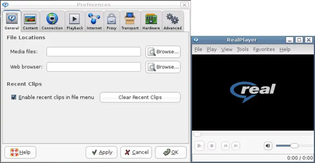Close the RealPlayer window
The image size is (315, 163).
[309, 40]
